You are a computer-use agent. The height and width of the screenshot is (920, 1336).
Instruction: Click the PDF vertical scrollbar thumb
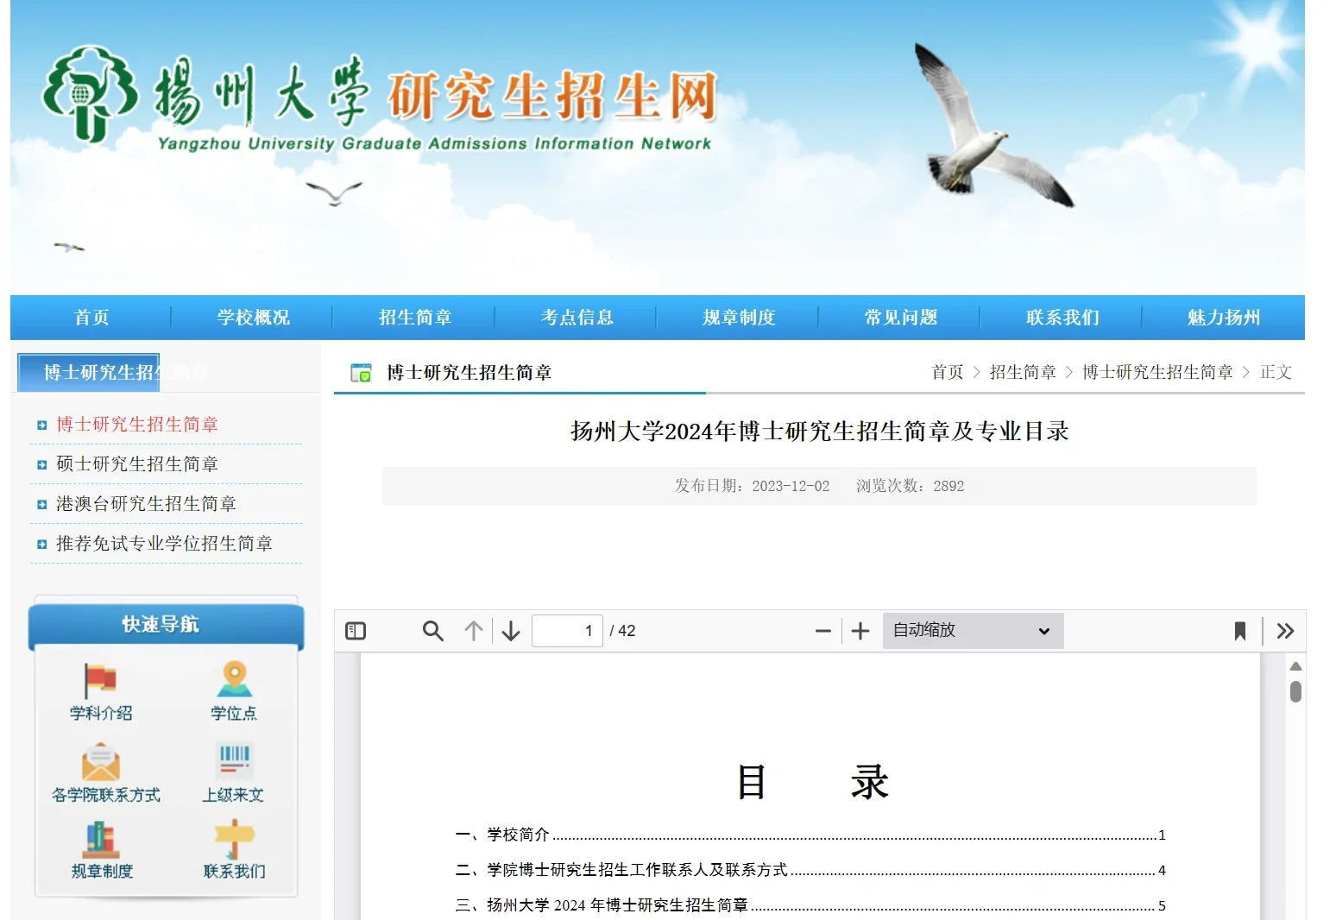coord(1295,692)
